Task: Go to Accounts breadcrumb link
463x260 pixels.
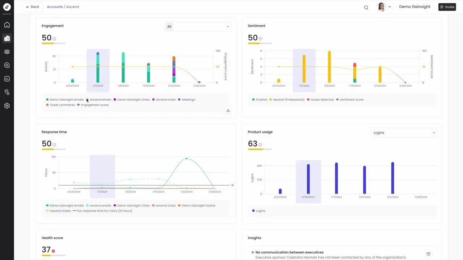Action: [x=55, y=7]
